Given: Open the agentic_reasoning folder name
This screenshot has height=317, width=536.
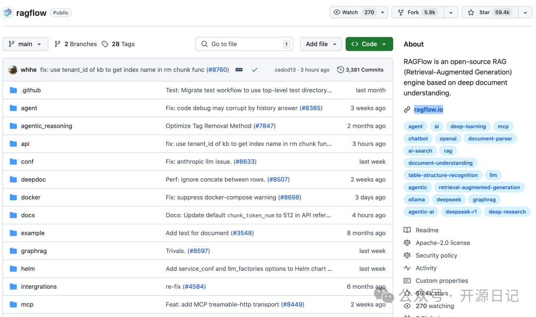Looking at the screenshot, I should (x=47, y=126).
